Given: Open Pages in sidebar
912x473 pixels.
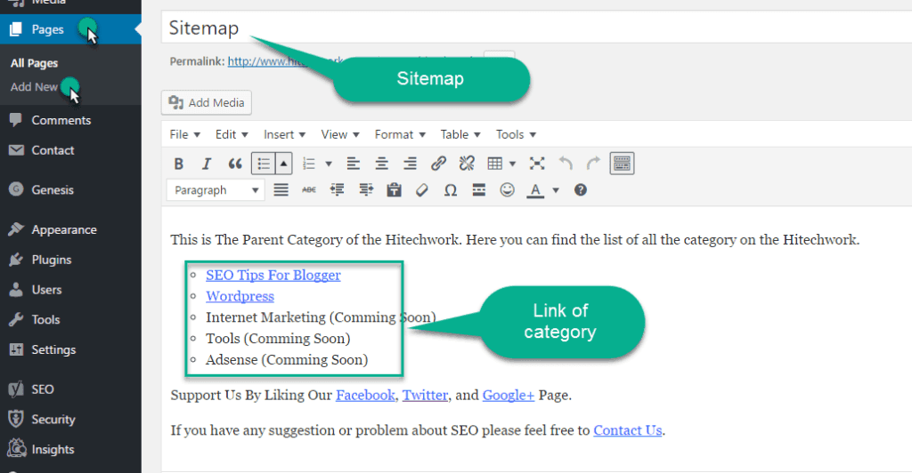Looking at the screenshot, I should [70, 29].
